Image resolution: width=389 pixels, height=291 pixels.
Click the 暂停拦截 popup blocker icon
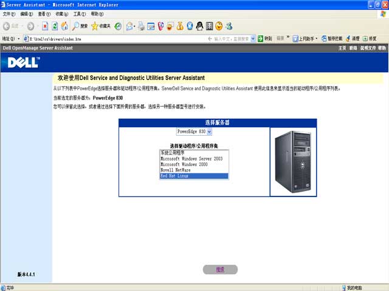tap(332, 39)
